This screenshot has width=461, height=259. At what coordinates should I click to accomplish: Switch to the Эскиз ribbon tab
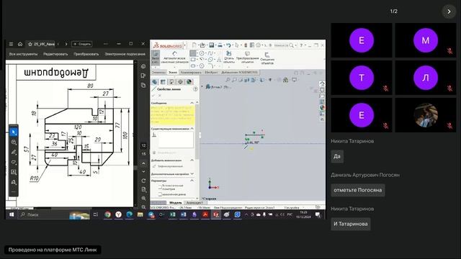click(173, 72)
